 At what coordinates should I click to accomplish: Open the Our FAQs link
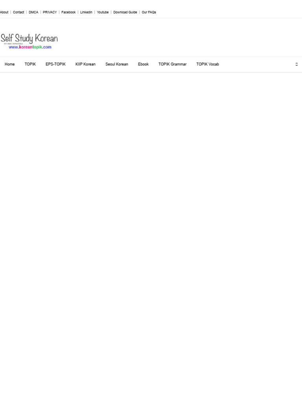click(149, 12)
